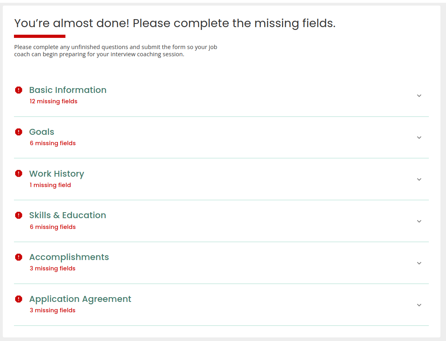This screenshot has height=341, width=446.
Task: Click the 1 missing field warning text
Action: (50, 185)
